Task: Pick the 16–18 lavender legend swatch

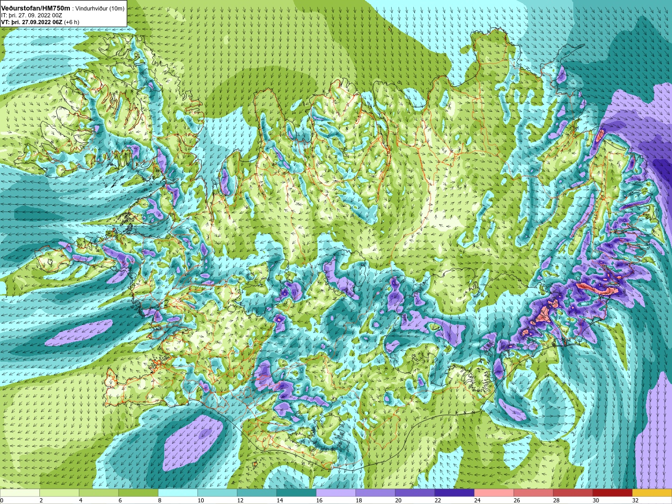Action: [336, 493]
